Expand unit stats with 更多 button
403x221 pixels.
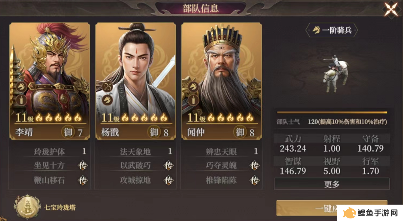click(332, 184)
